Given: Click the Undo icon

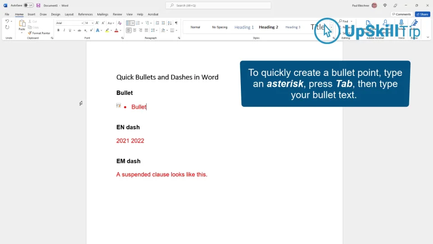Looking at the screenshot, I should pos(7,21).
